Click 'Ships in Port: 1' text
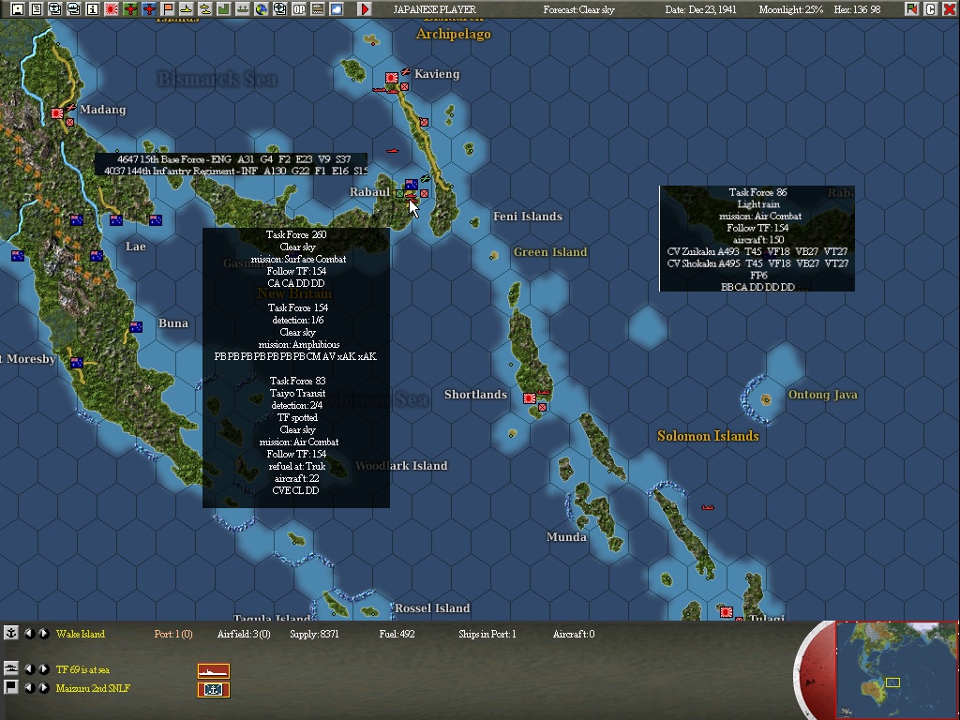 point(487,634)
